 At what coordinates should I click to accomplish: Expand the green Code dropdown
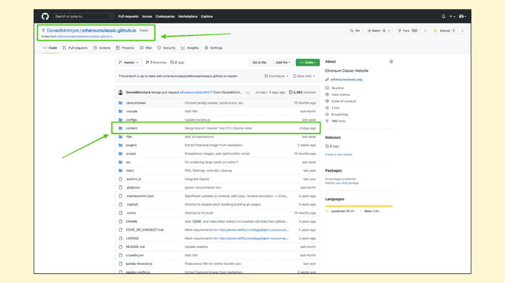coord(308,63)
